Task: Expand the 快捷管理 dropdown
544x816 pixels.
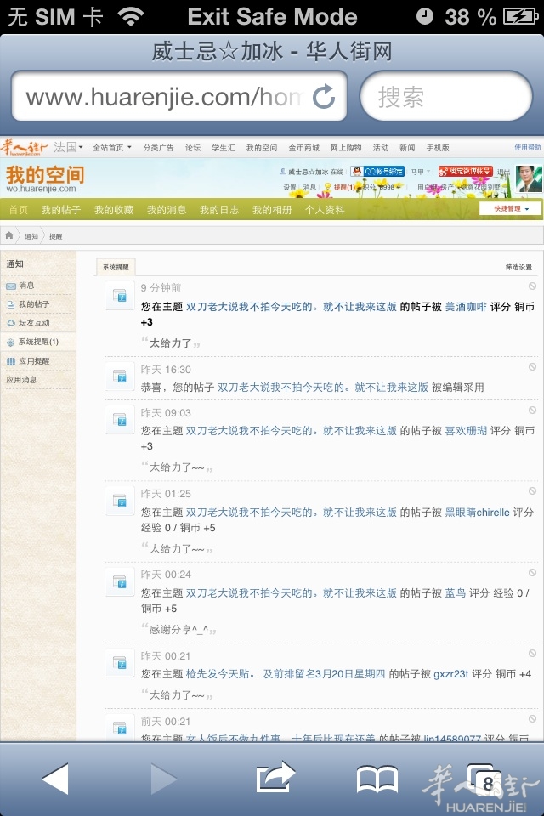Action: [x=509, y=209]
